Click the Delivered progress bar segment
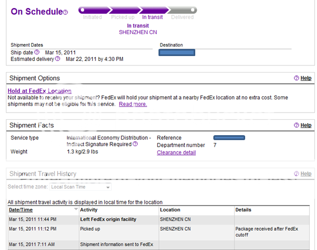317x250 pixels. coord(182,10)
